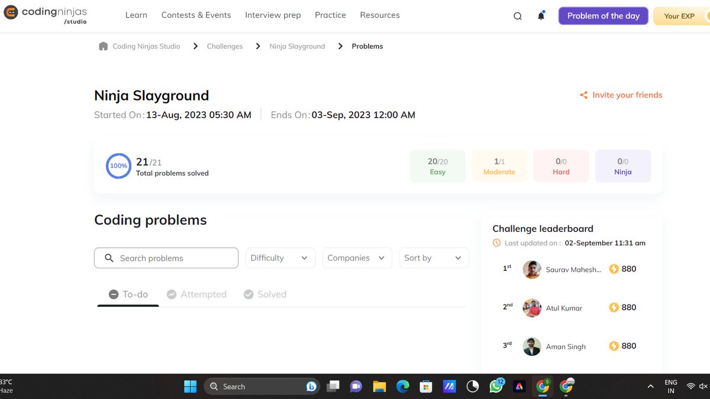710x399 pixels.
Task: Go to Challenges breadcrumb
Action: pyautogui.click(x=225, y=46)
